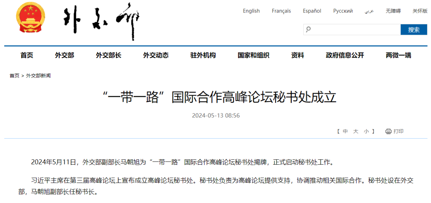Click the 外交部 calligraphy logo
The image size is (431, 203).
[101, 21]
